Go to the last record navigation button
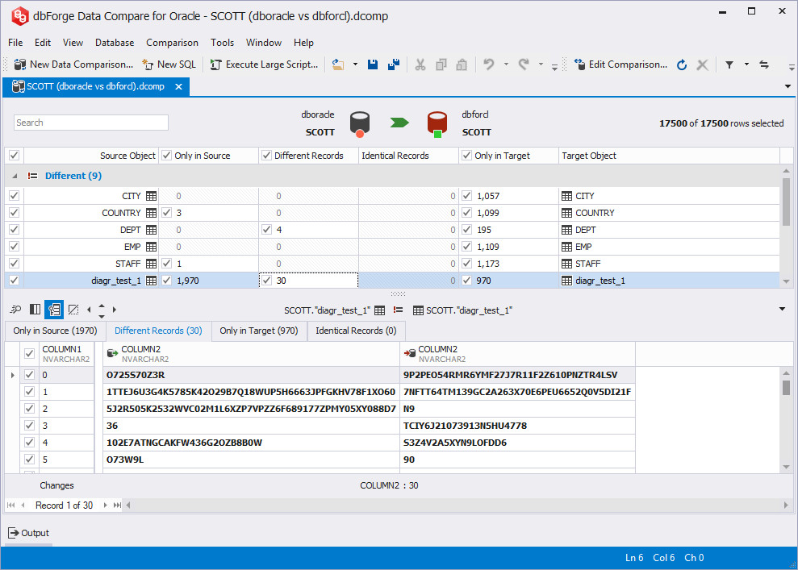 pos(117,505)
